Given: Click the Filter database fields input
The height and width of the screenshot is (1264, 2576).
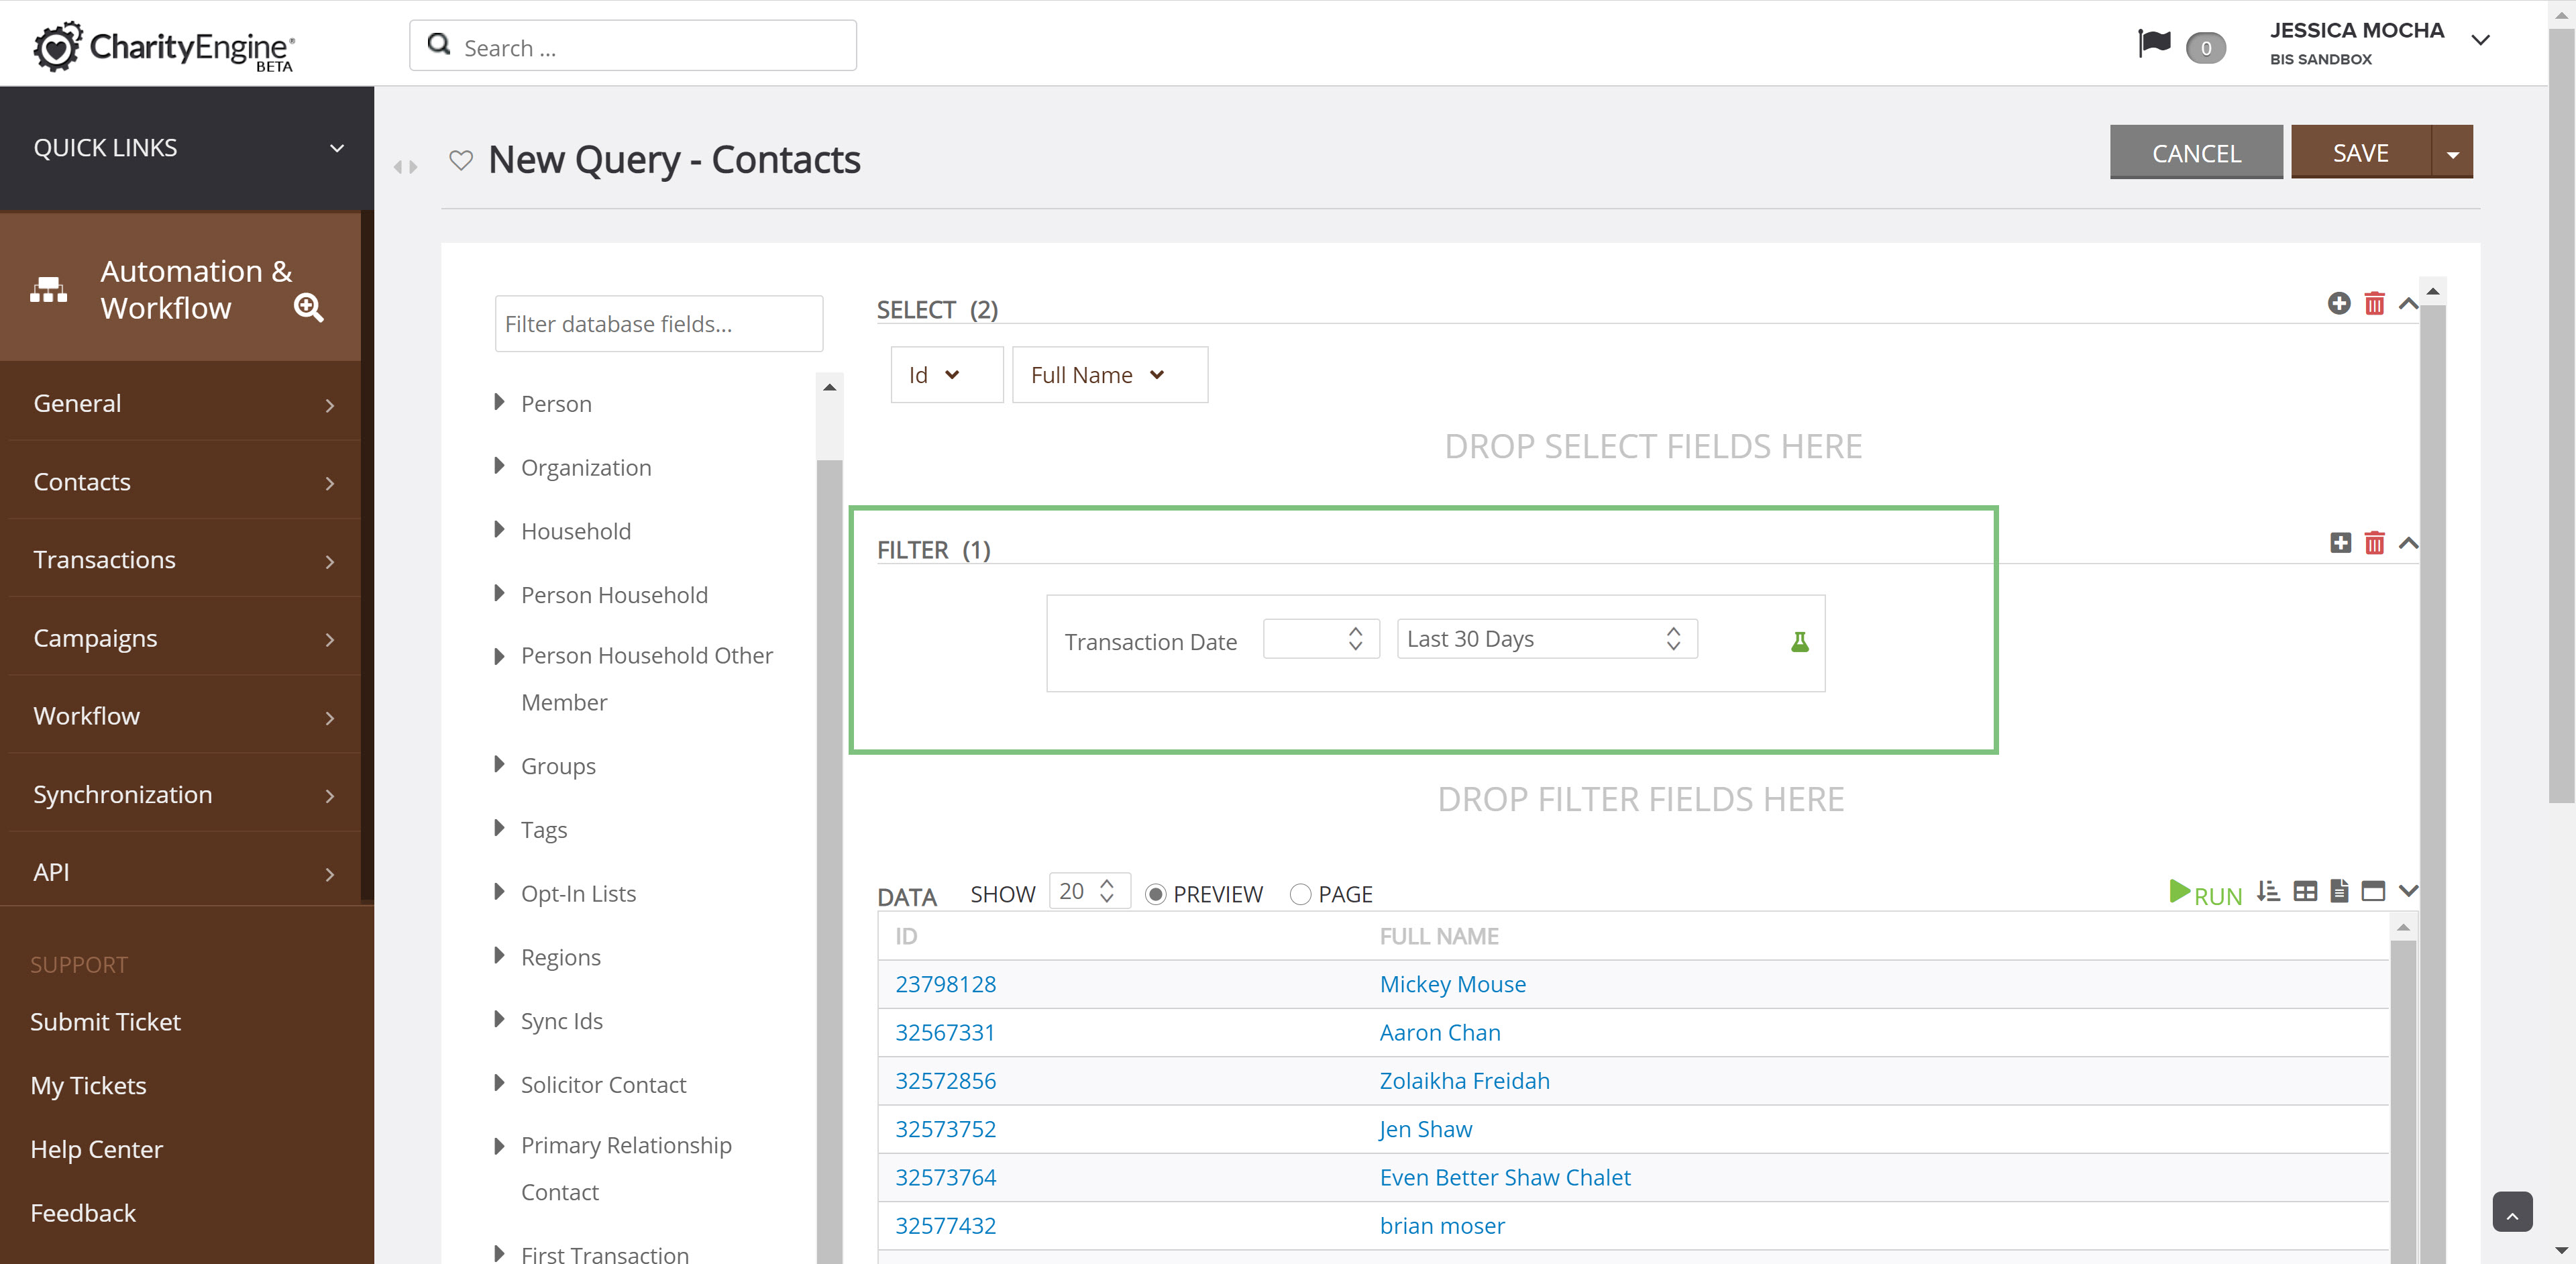Looking at the screenshot, I should click(x=659, y=324).
